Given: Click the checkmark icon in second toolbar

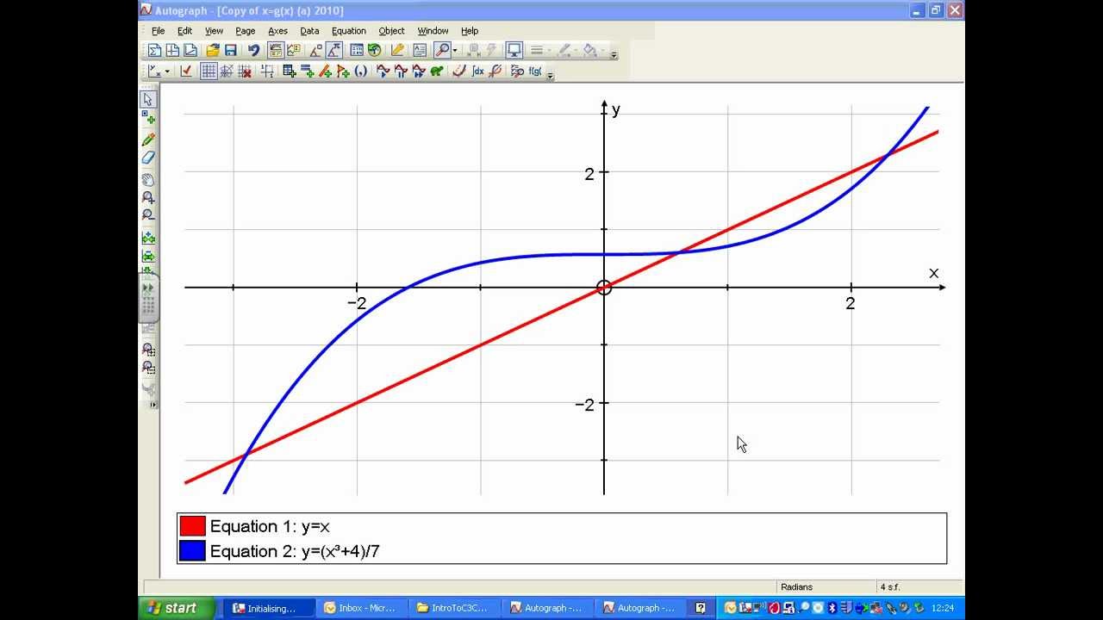Looking at the screenshot, I should (x=186, y=71).
